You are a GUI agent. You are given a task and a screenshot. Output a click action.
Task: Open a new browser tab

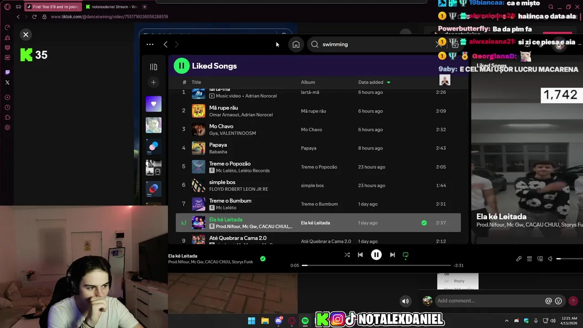[x=144, y=7]
